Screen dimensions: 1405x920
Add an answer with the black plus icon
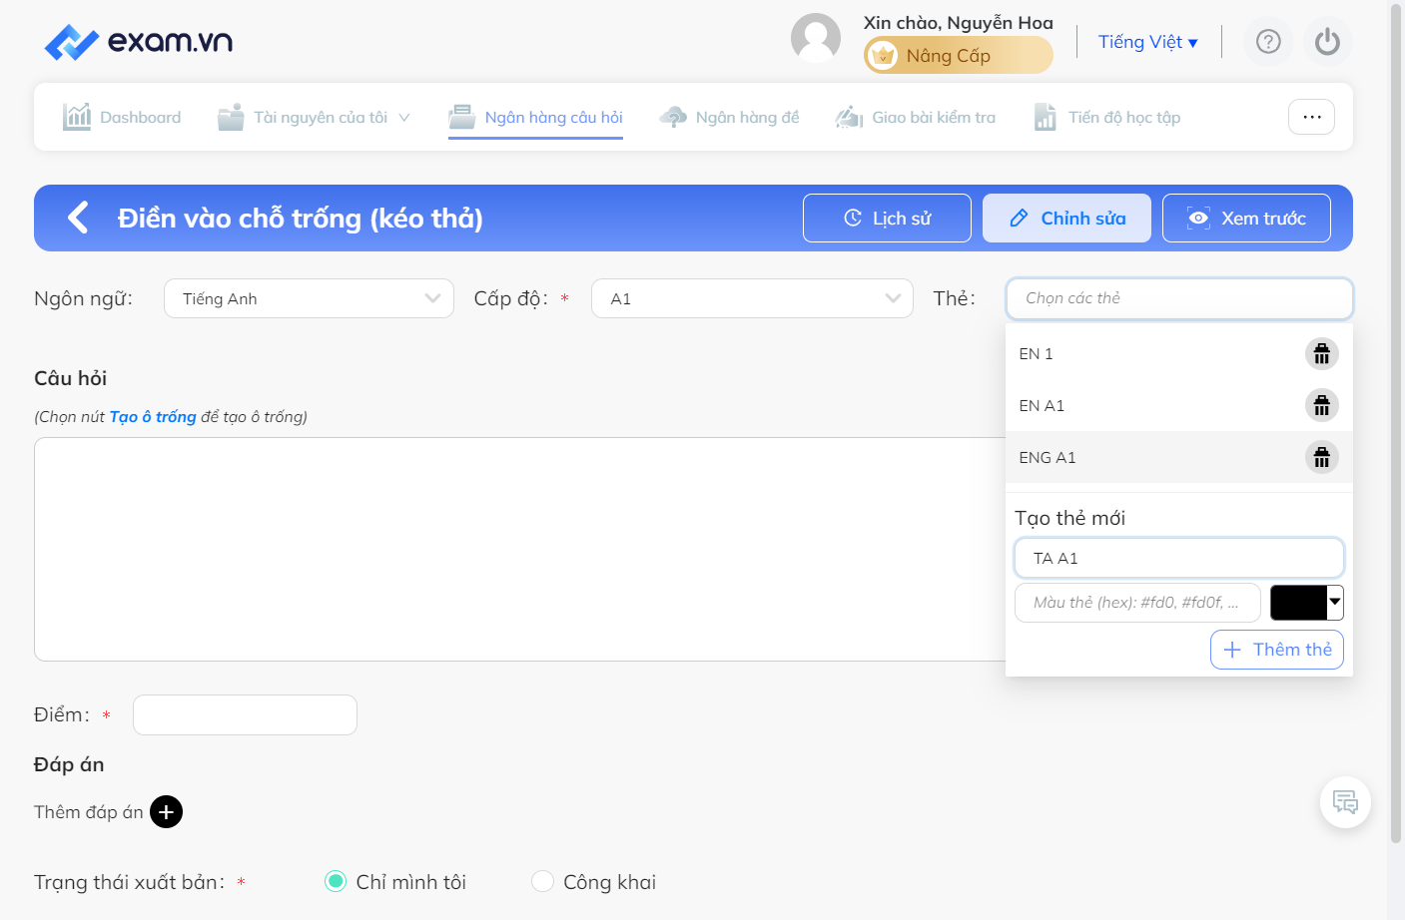[x=166, y=812]
